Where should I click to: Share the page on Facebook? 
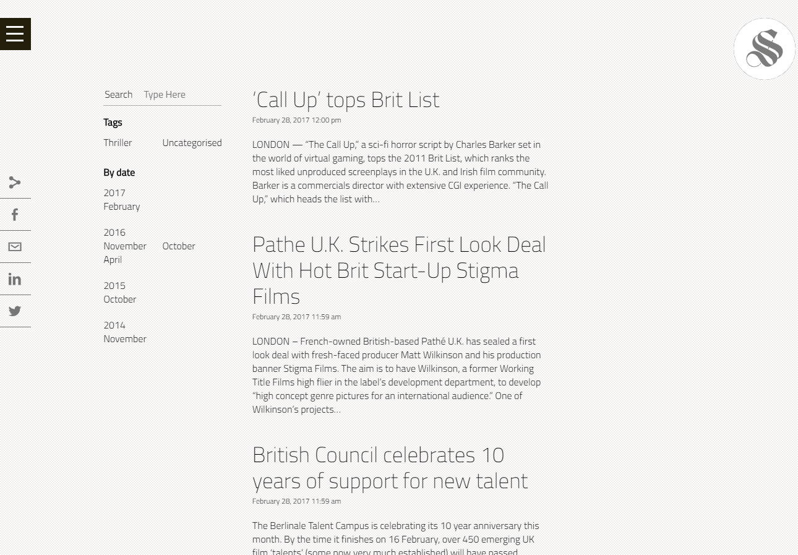[15, 215]
